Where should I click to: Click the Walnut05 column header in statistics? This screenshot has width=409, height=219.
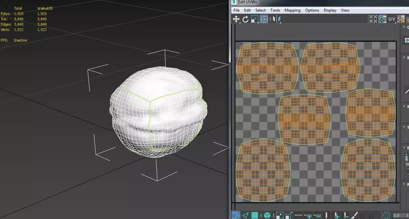[x=45, y=8]
